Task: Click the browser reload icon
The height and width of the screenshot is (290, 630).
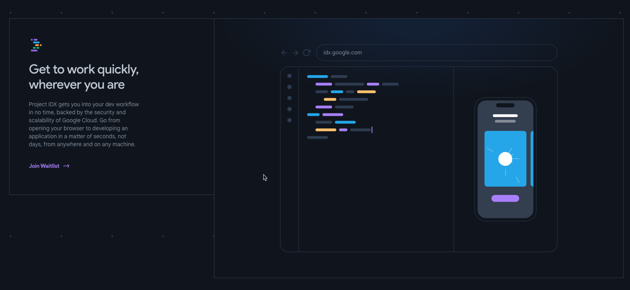Action: (x=307, y=53)
